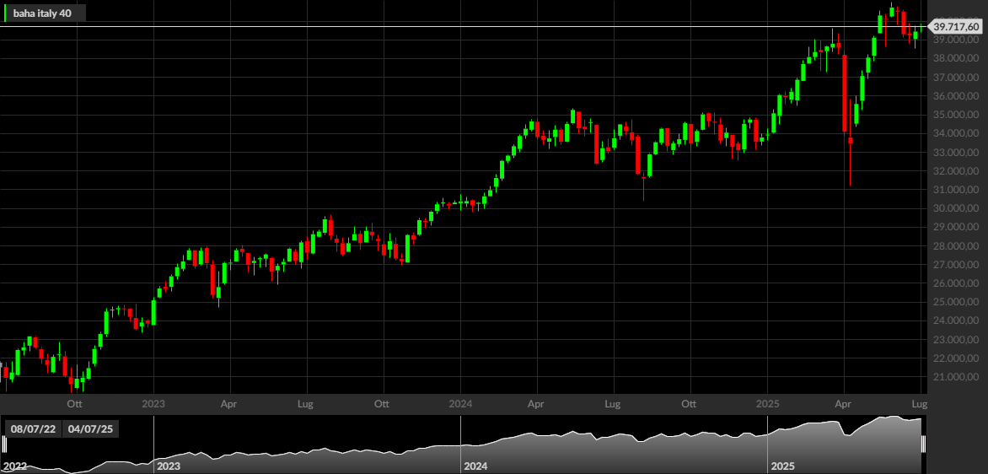The width and height of the screenshot is (988, 474).
Task: Click the 2025 label on the time axis
Action: 767,403
